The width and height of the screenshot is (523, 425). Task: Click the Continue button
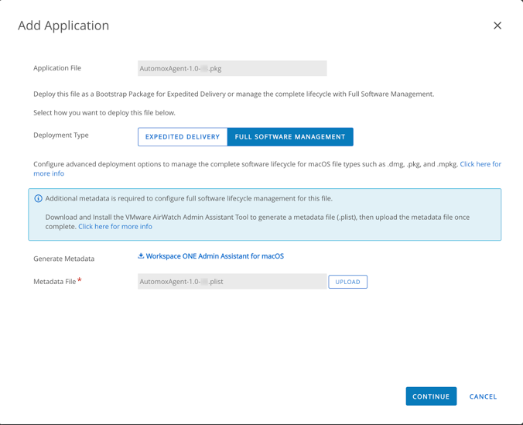click(431, 396)
